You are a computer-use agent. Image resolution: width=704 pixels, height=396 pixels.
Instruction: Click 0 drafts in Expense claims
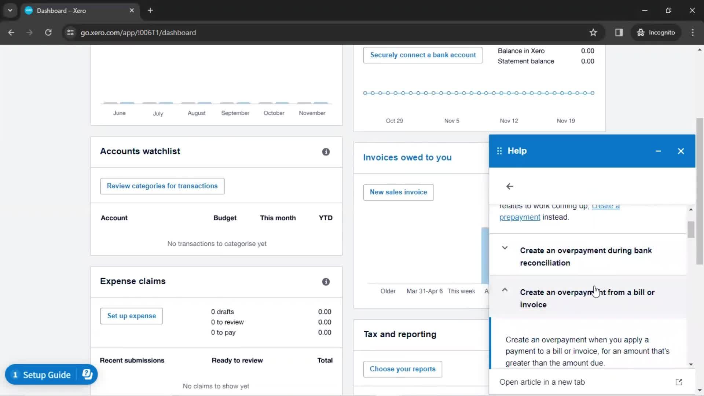pos(222,312)
